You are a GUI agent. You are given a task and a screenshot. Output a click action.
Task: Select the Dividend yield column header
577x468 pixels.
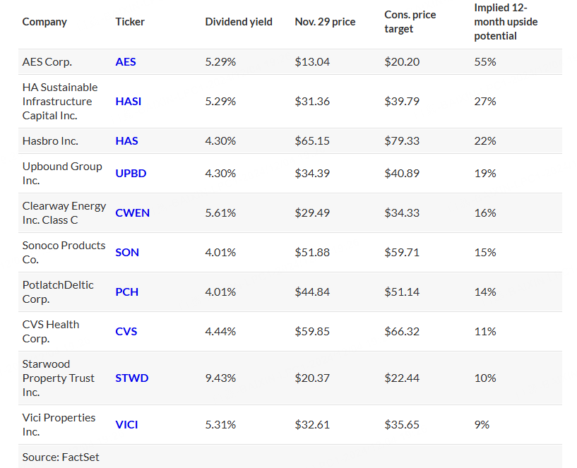pos(238,22)
